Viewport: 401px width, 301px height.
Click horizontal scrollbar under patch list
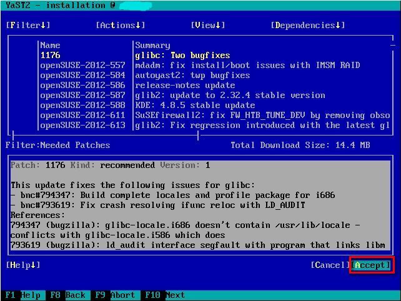(x=106, y=134)
